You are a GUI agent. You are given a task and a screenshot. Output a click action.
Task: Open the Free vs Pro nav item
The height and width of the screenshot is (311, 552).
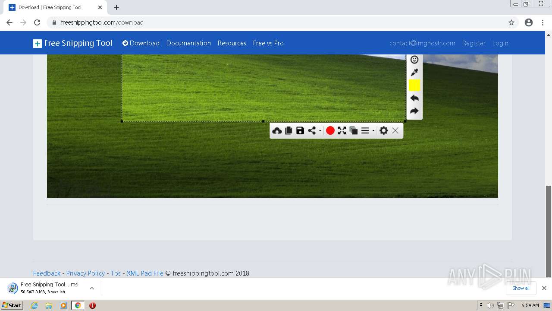tap(268, 43)
